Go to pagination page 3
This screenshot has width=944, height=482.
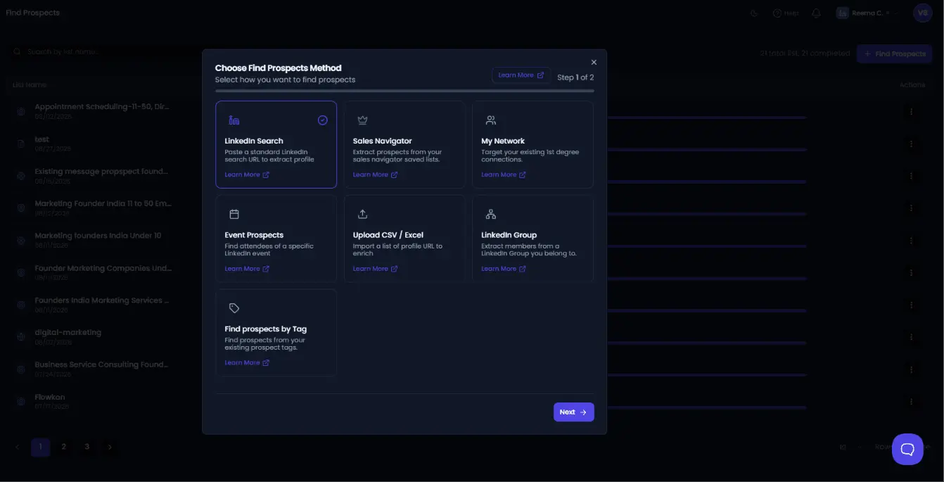click(x=87, y=447)
